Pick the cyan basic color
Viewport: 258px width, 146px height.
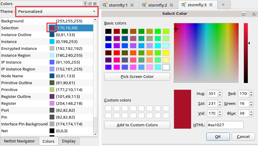tap(158, 46)
